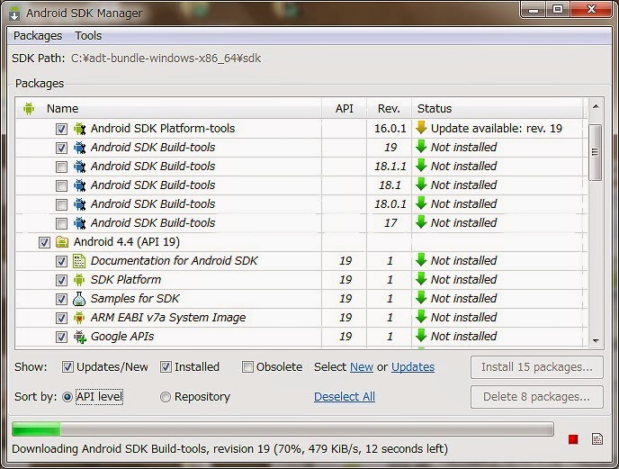Click the Google APIs package icon
This screenshot has height=469, width=619.
tap(80, 337)
